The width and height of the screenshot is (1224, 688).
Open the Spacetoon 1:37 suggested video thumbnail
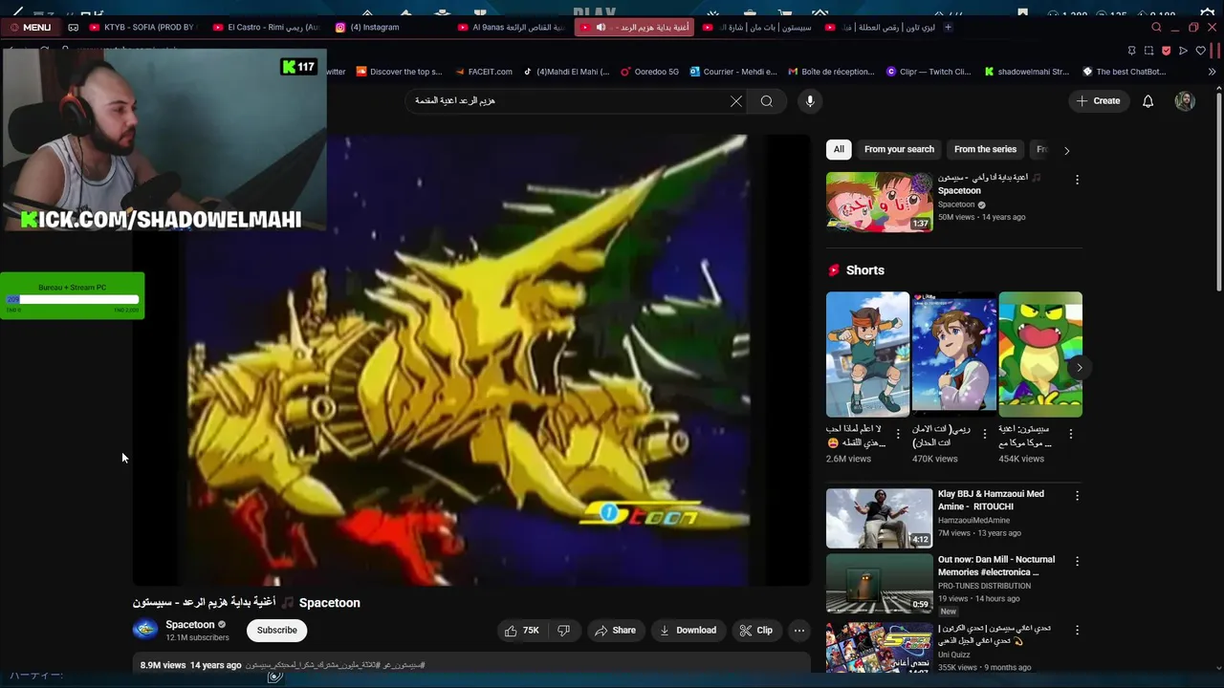click(879, 202)
